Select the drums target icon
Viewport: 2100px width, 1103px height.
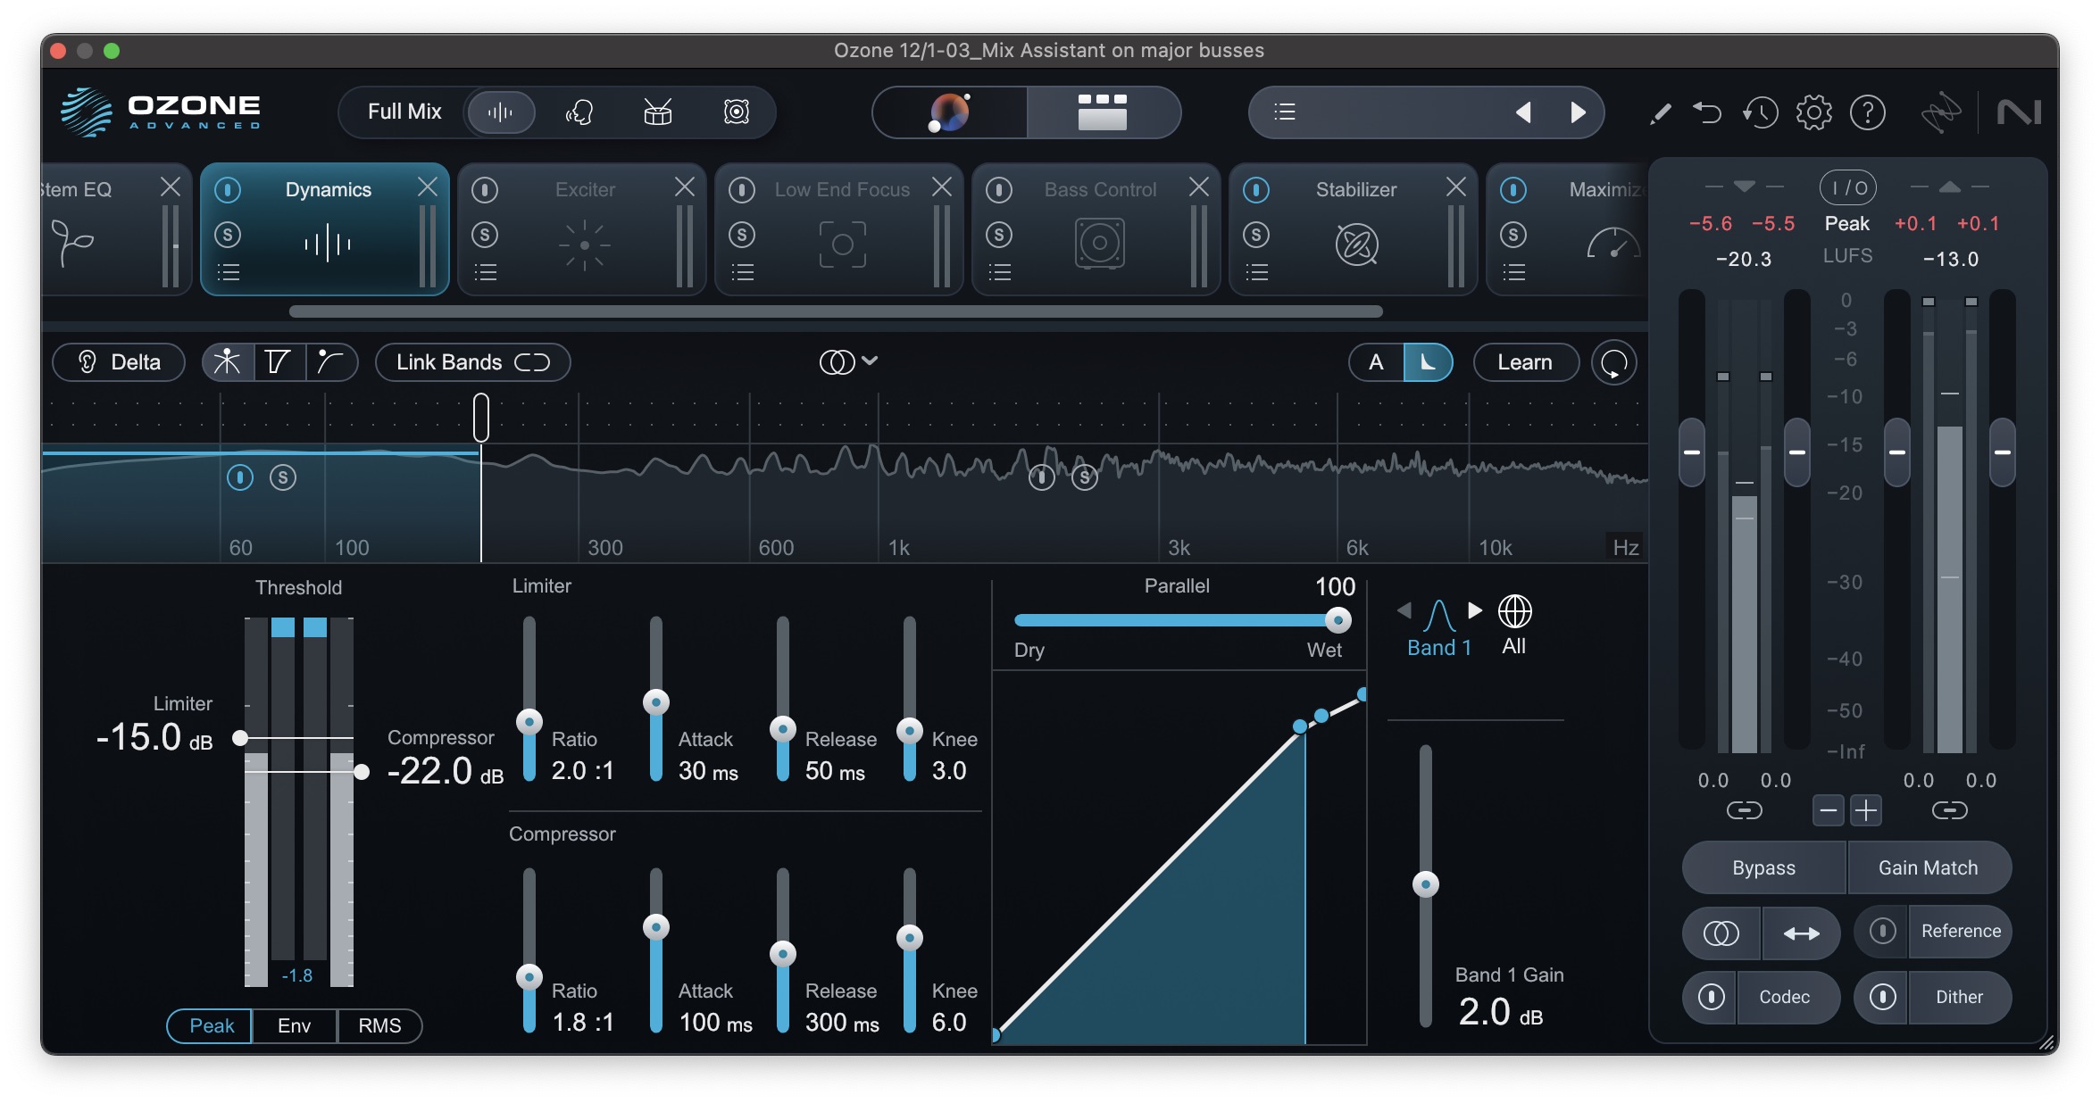click(658, 112)
